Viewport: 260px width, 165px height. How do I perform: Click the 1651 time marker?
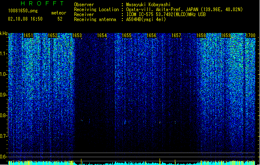coord(28,35)
